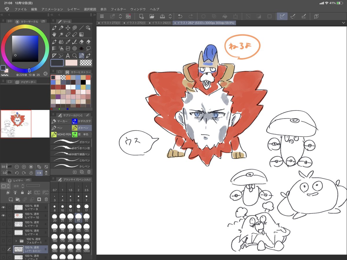Open the ファイル menu
The height and width of the screenshot is (260, 347).
(x=21, y=9)
